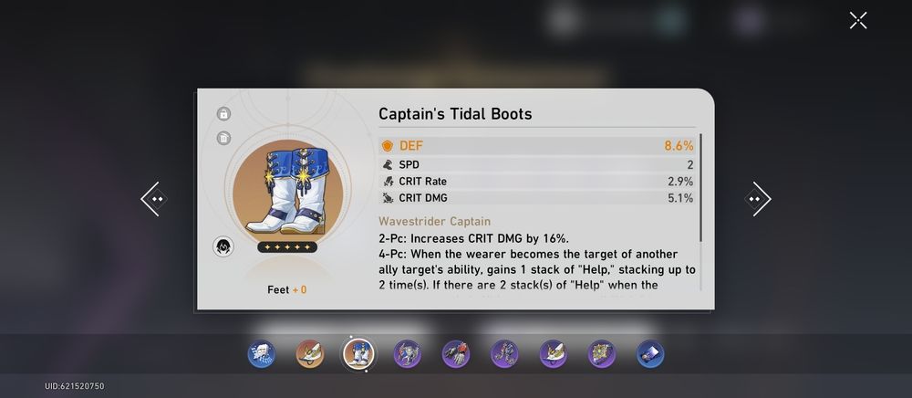Click the five-star rarity bar

[287, 247]
